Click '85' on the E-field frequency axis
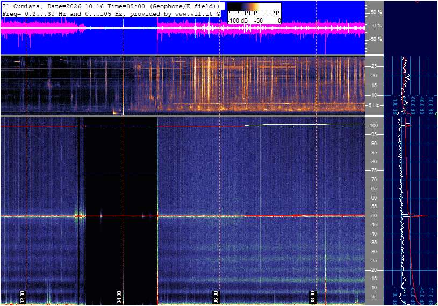The width and height of the screenshot is (438, 306). click(x=374, y=153)
